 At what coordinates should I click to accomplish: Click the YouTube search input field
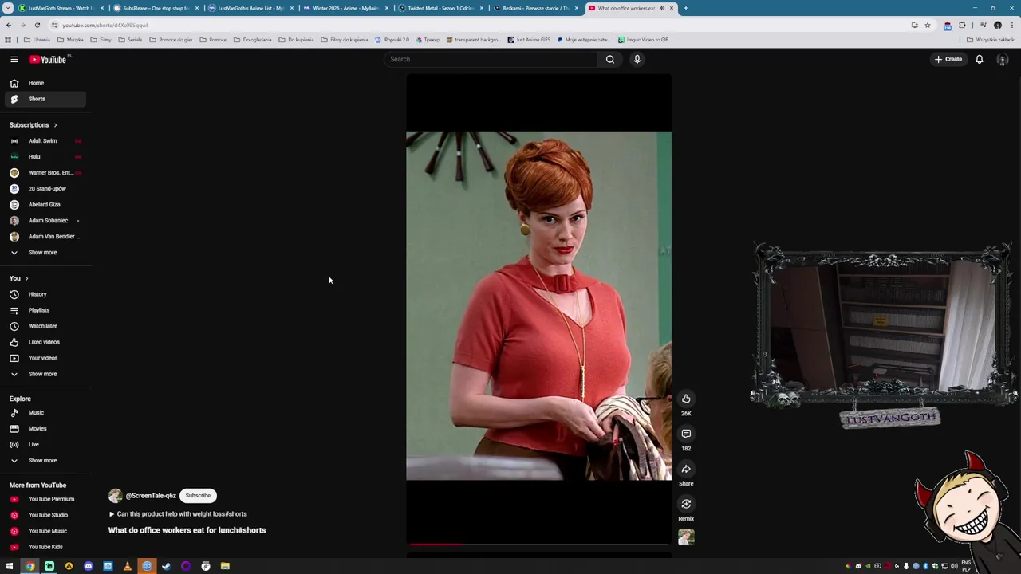[x=491, y=59]
